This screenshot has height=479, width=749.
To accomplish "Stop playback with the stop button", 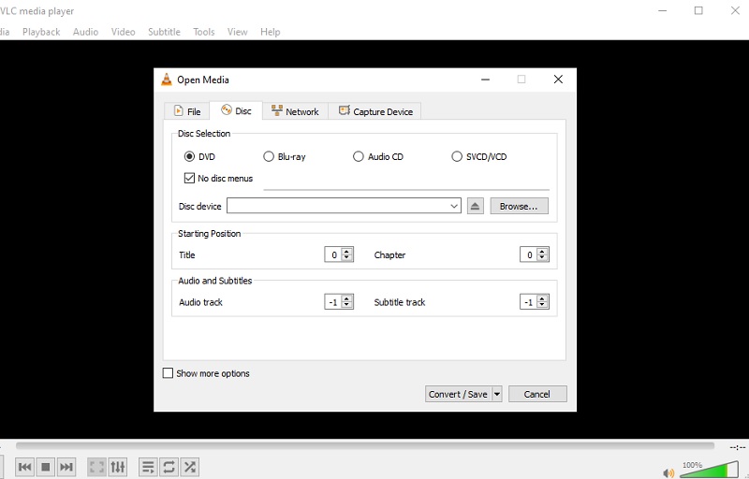I will click(x=46, y=467).
